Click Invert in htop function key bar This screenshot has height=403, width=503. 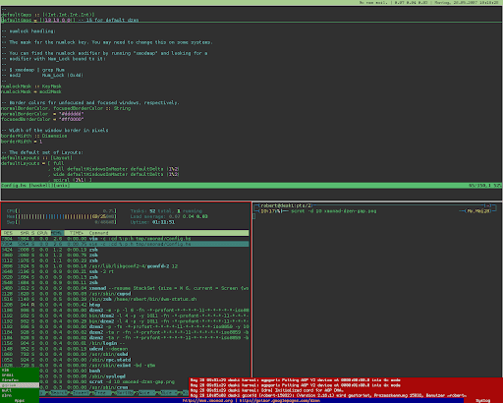pos(81,392)
